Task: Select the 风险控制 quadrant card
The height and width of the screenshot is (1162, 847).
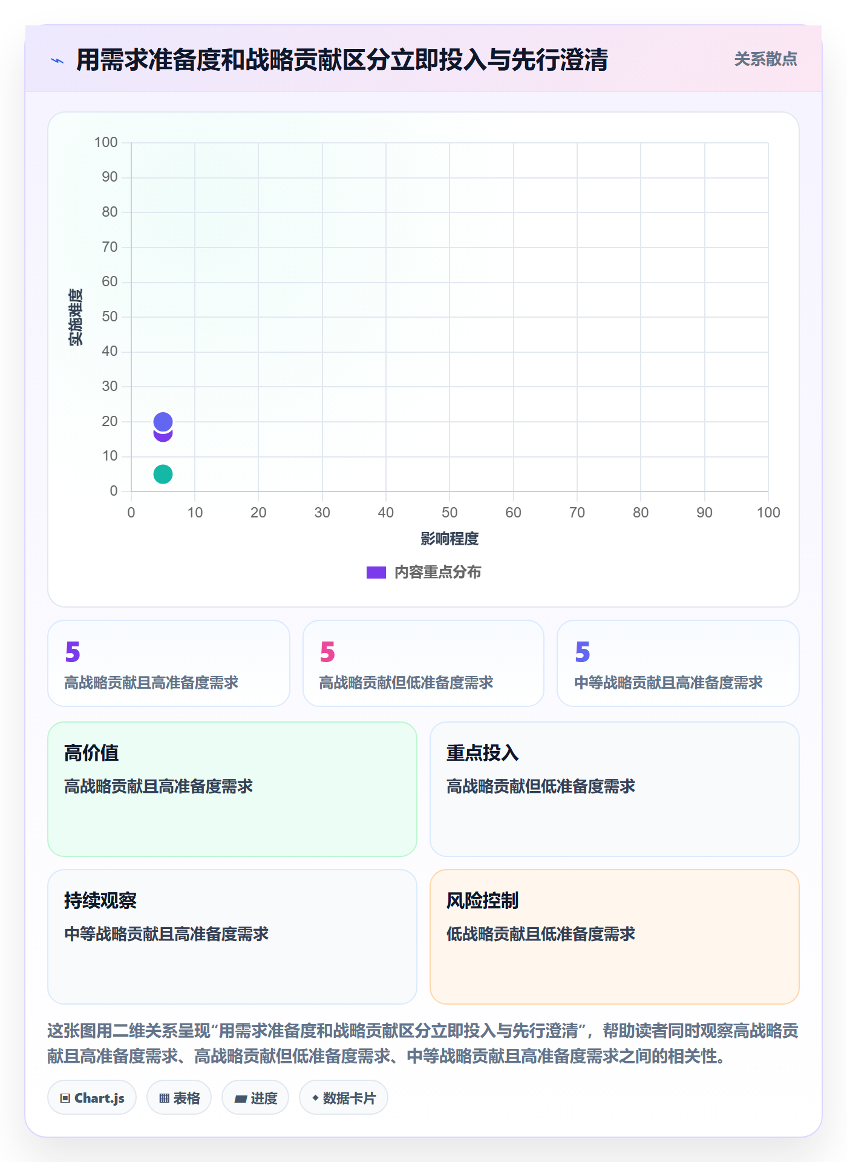Action: coord(615,937)
